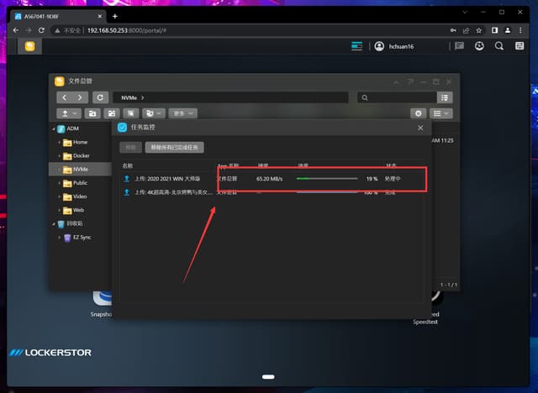
Task: Click the new folder toolbar icon
Action: [91, 113]
